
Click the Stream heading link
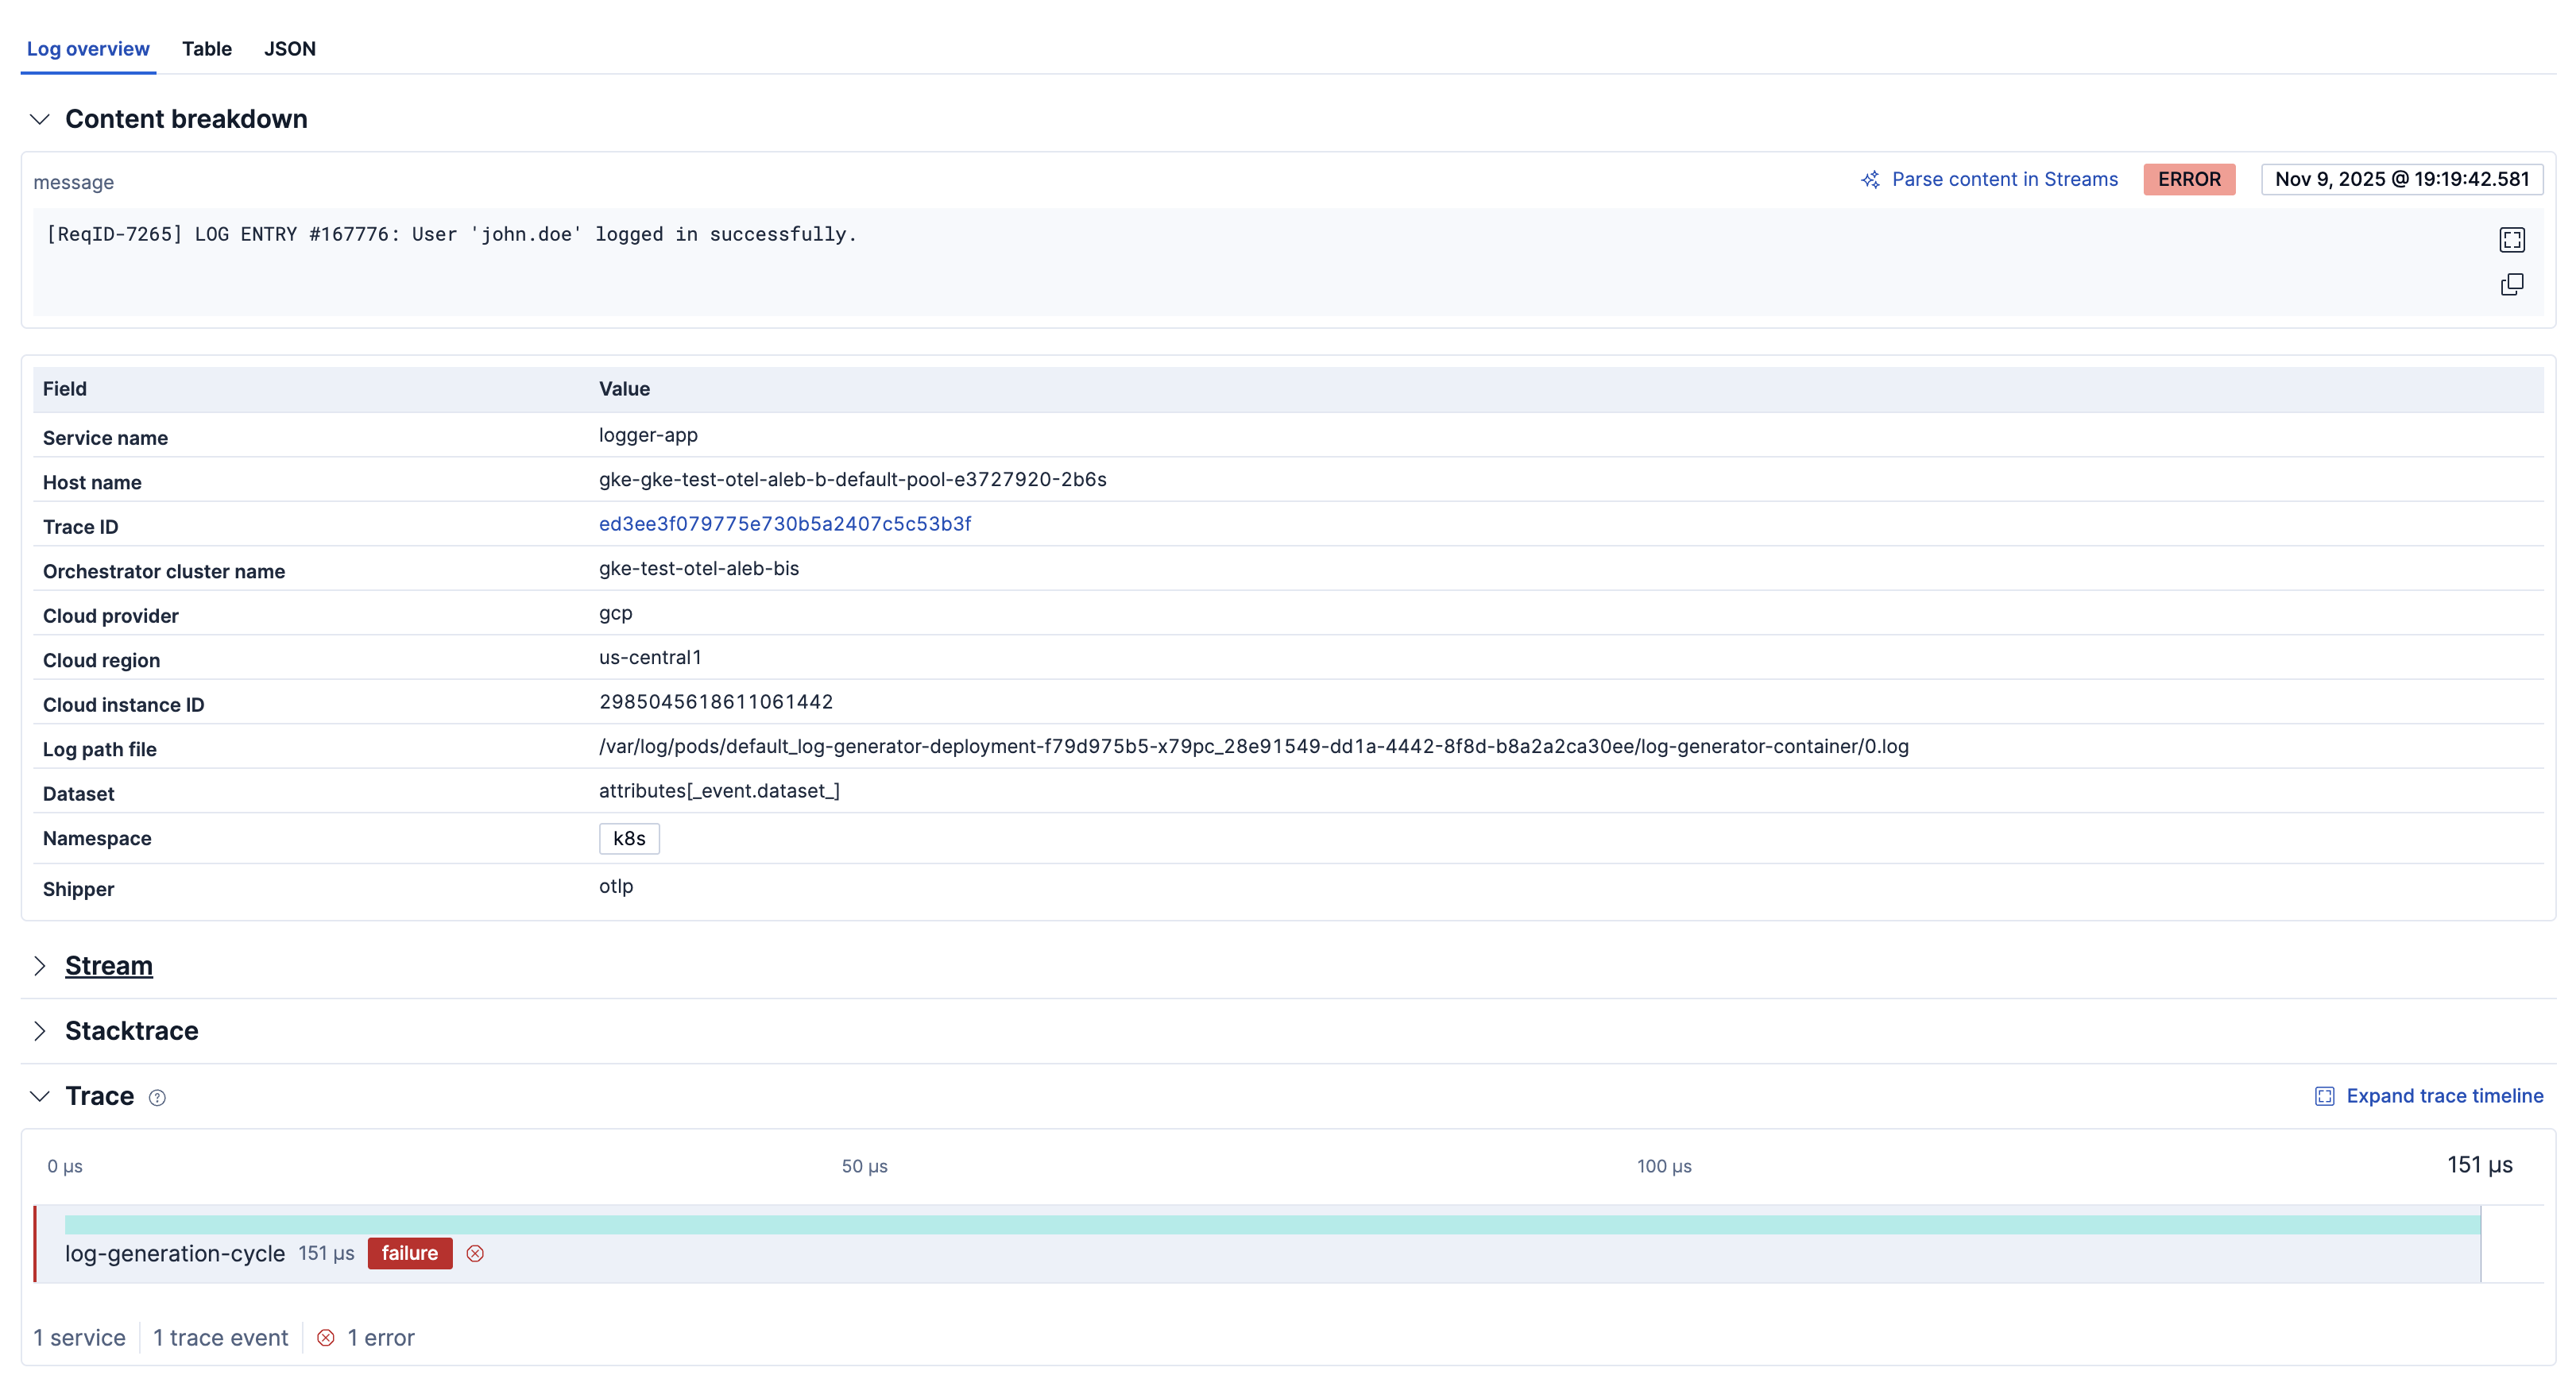(109, 966)
